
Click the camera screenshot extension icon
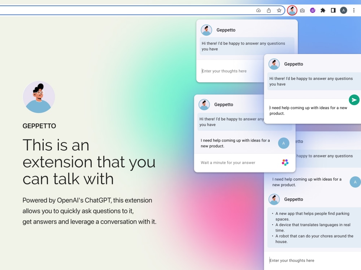pos(302,10)
